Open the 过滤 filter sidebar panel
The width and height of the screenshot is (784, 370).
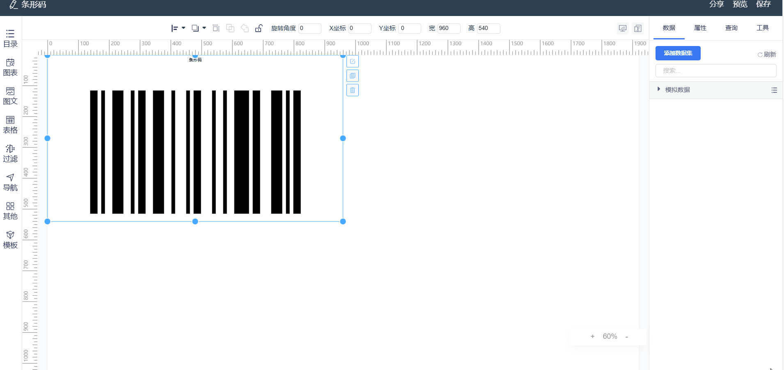10,154
